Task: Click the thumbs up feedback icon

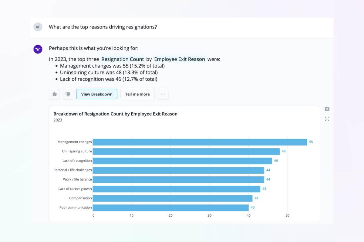Action: coord(54,94)
